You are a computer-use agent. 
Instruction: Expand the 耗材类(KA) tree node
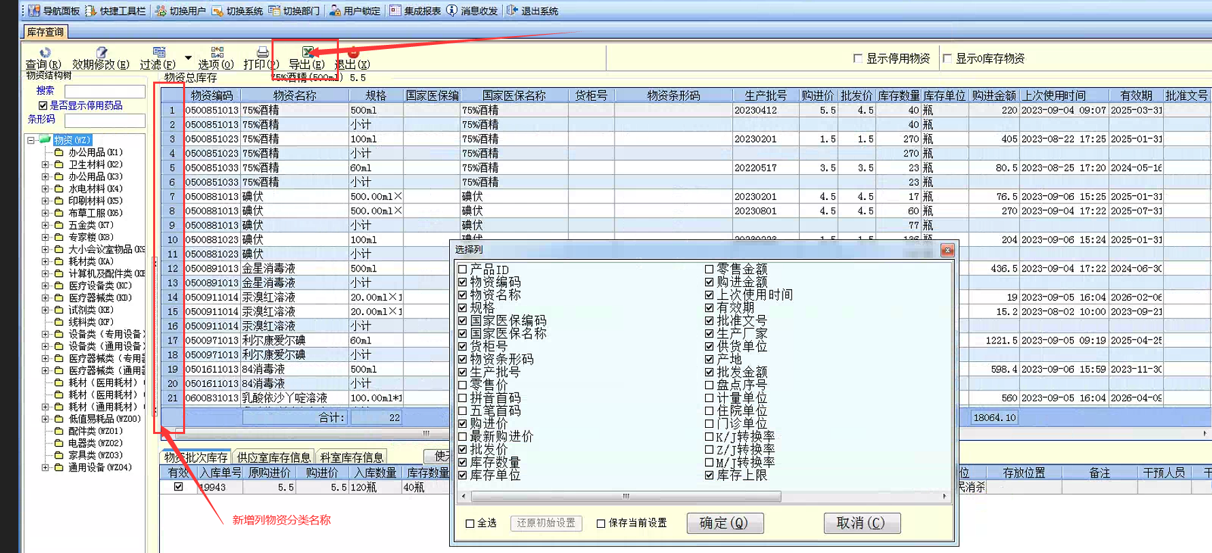tap(45, 262)
